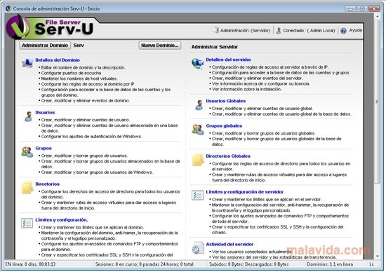The image size is (386, 272).
Task: Open Límites y configuración de servidor link
Action: [x=245, y=192]
